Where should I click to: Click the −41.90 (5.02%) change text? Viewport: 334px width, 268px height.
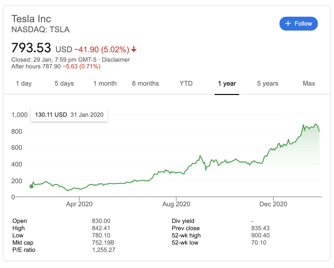(102, 49)
